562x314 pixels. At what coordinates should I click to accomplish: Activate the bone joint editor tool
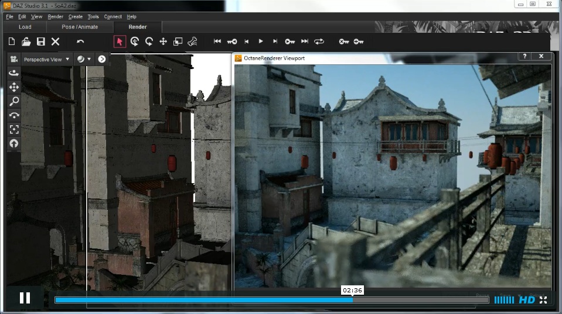(192, 42)
